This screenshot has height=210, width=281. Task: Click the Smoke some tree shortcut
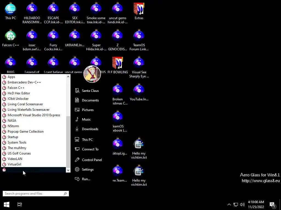(96, 13)
